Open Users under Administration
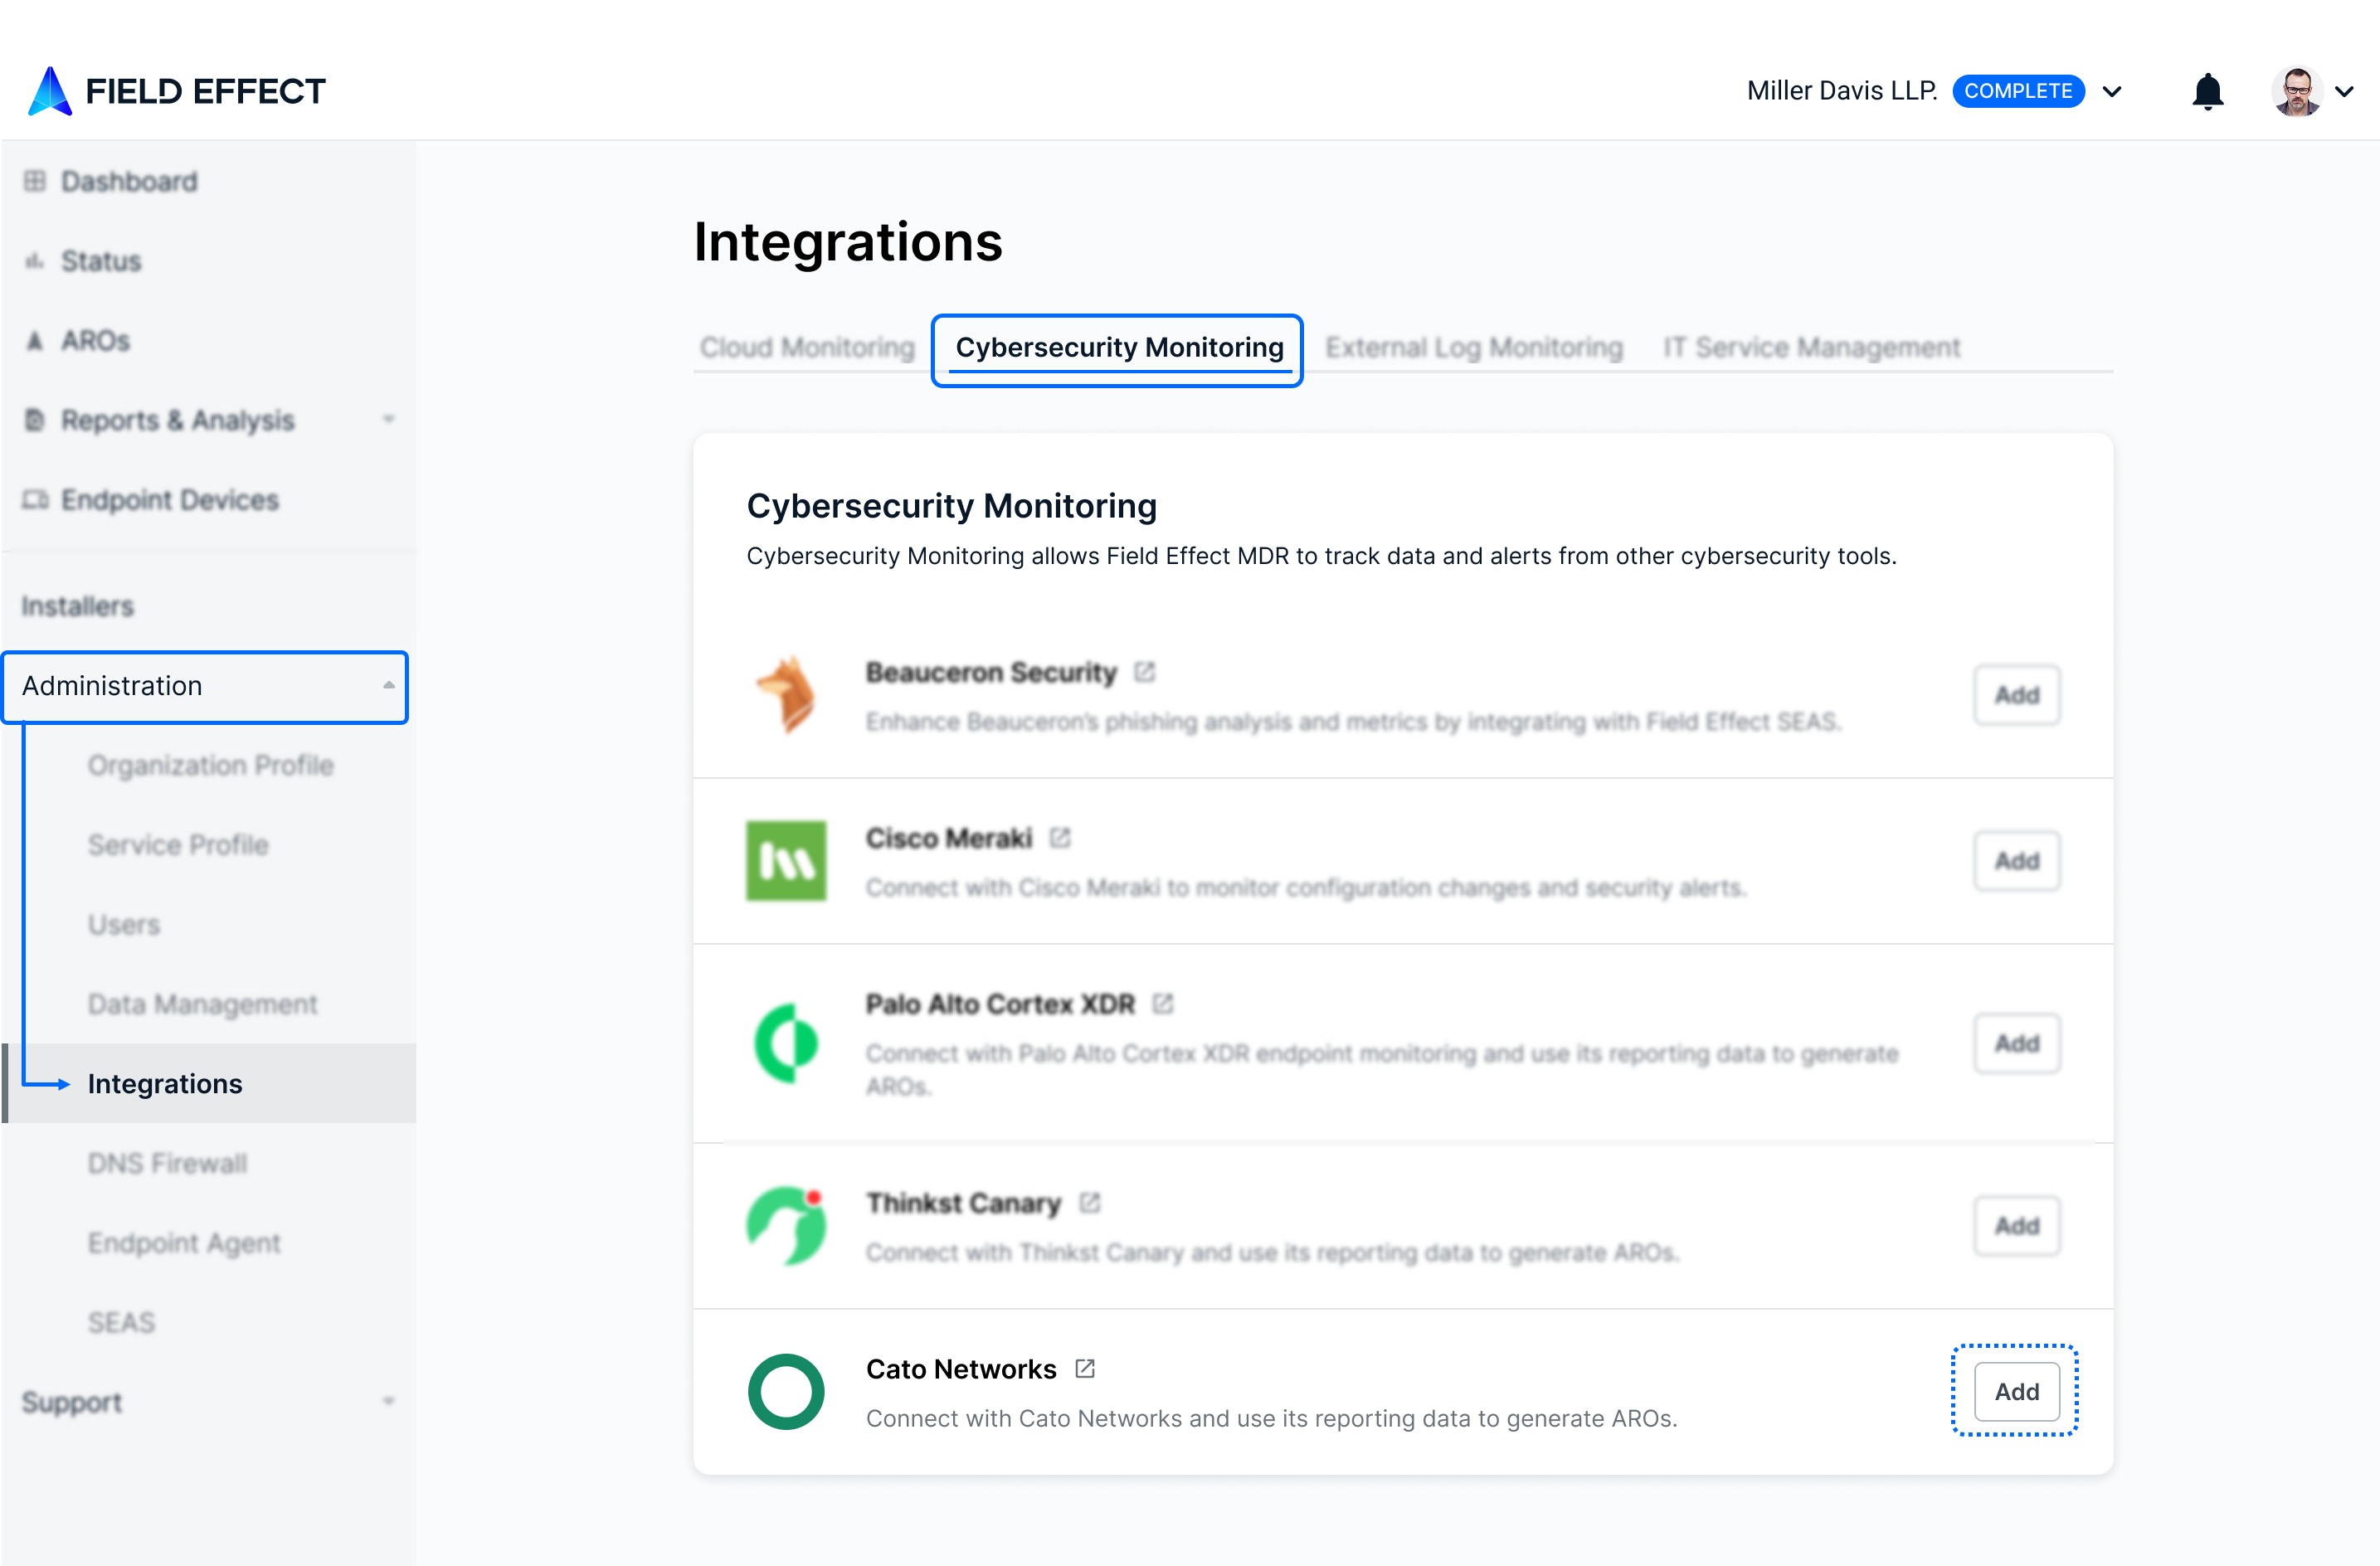The width and height of the screenshot is (2380, 1566). (124, 924)
